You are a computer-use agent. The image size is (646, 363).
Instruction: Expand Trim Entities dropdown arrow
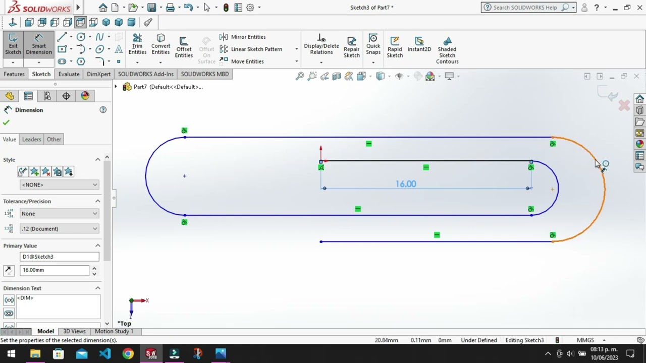click(x=137, y=63)
